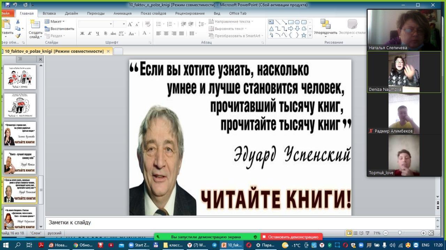Fit slide to current window
Image resolution: width=446 pixels, height=250 pixels.
431,233
